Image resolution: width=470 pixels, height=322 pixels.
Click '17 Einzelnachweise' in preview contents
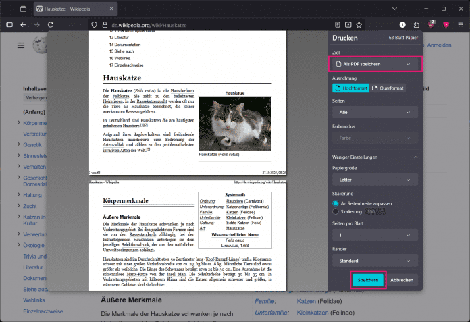point(126,65)
